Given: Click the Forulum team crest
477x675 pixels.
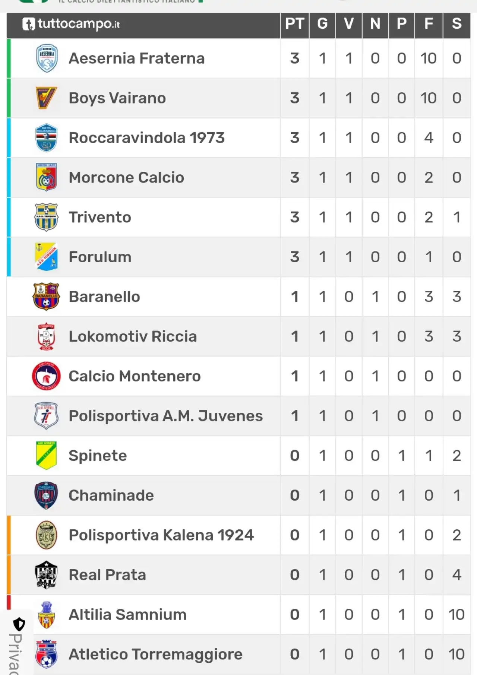Looking at the screenshot, I should (46, 257).
